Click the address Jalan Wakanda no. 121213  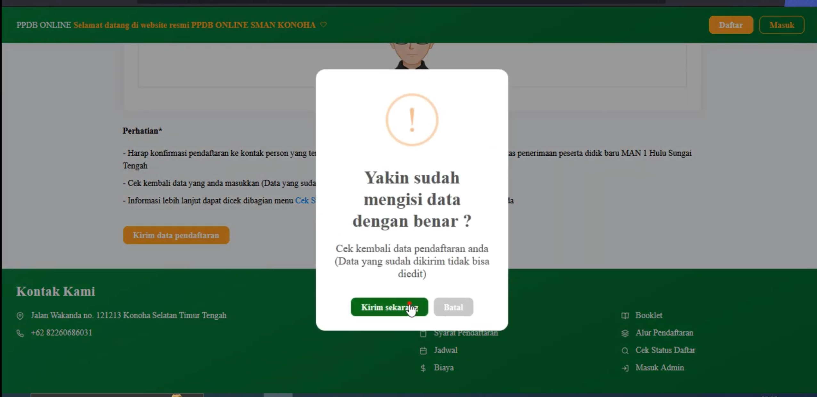(x=128, y=315)
